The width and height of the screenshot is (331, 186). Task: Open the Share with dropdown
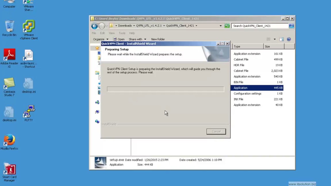[137, 39]
